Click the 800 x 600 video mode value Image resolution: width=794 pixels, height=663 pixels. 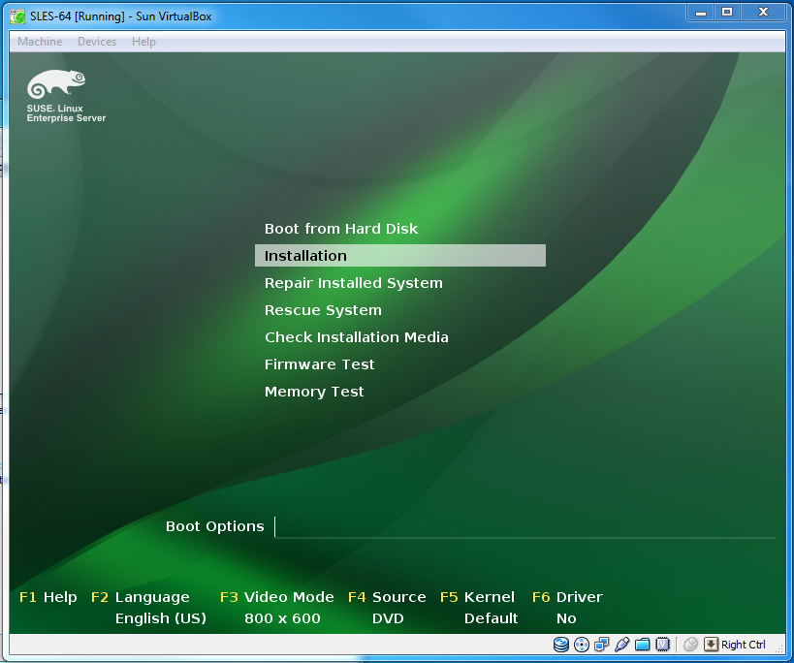click(282, 618)
